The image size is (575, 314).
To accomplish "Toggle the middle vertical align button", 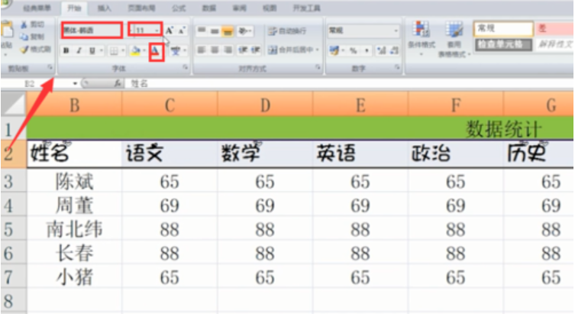I will coord(215,31).
